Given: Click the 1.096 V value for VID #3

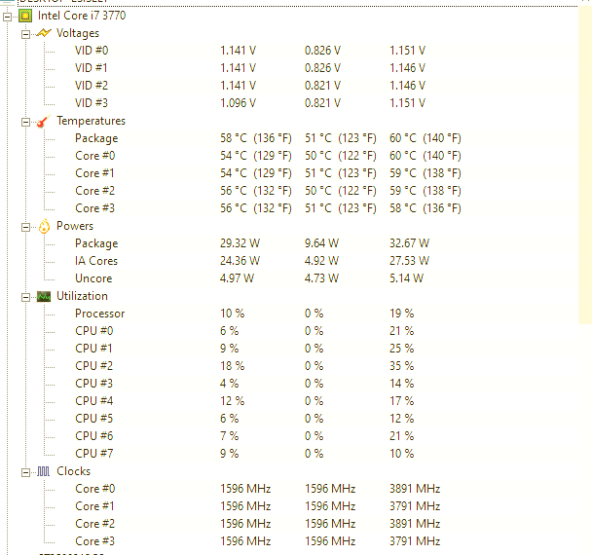Looking at the screenshot, I should 239,103.
